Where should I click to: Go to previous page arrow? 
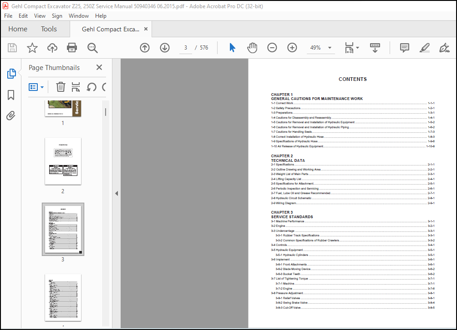[x=145, y=48]
